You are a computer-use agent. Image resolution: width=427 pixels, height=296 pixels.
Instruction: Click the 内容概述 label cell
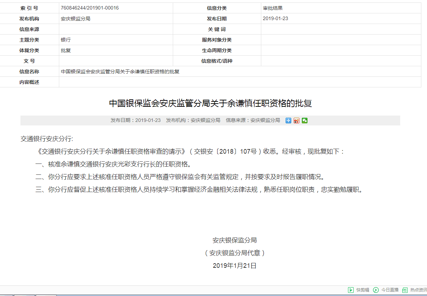point(29,82)
